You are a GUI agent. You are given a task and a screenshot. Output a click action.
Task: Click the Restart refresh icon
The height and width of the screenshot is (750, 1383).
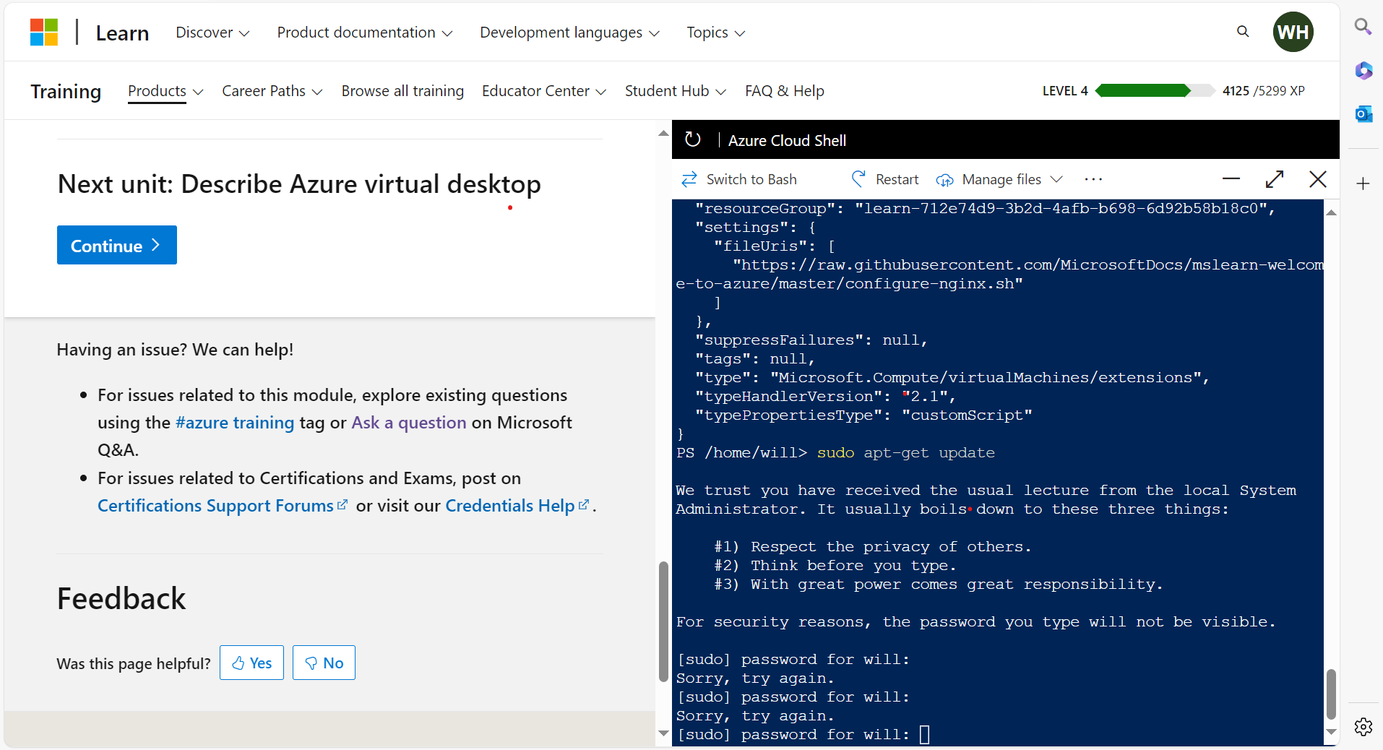[858, 179]
